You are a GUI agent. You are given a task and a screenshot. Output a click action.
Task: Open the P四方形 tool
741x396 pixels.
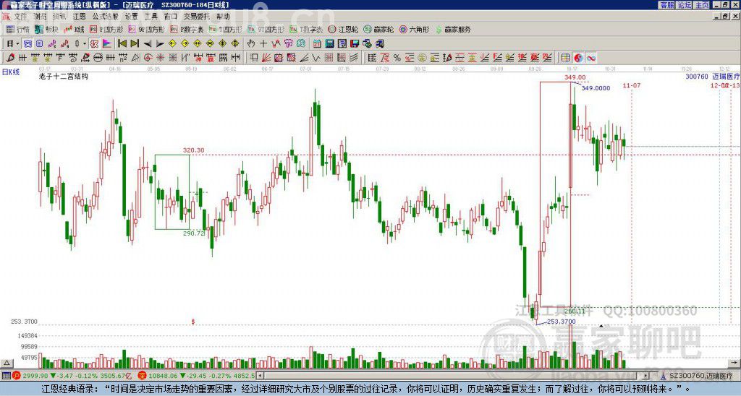[x=106, y=29]
